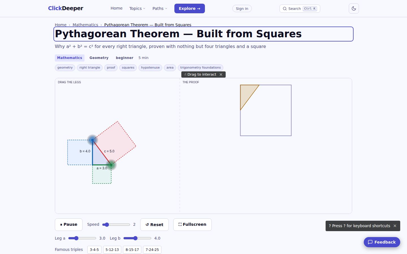Click the 'squares' tag

pyautogui.click(x=128, y=68)
